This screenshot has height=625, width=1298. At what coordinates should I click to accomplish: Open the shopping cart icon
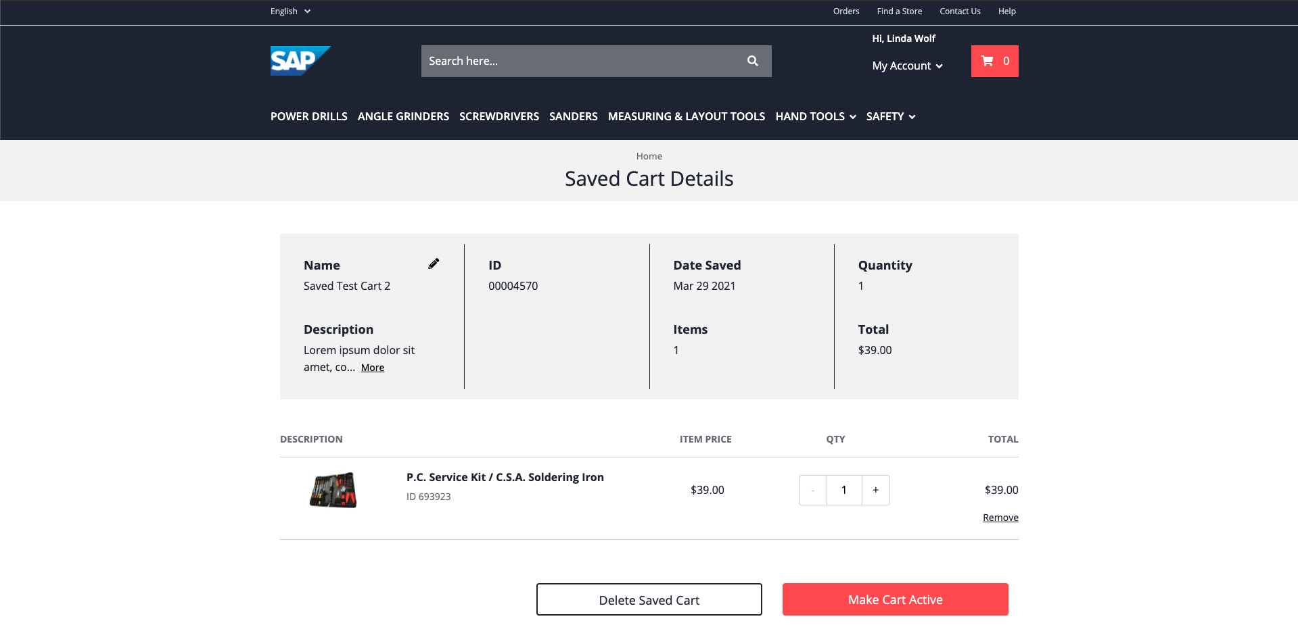pyautogui.click(x=994, y=61)
